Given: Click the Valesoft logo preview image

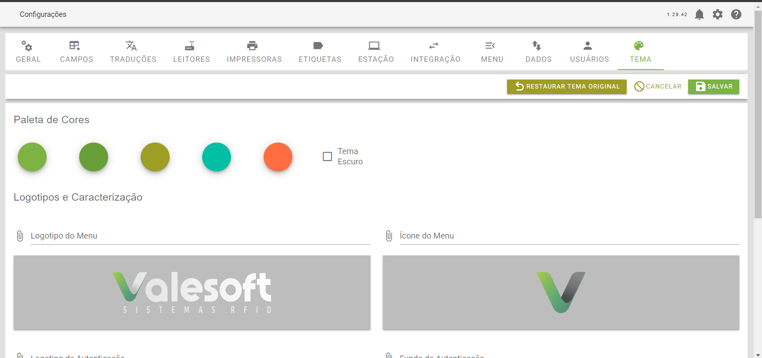Looking at the screenshot, I should (x=192, y=292).
